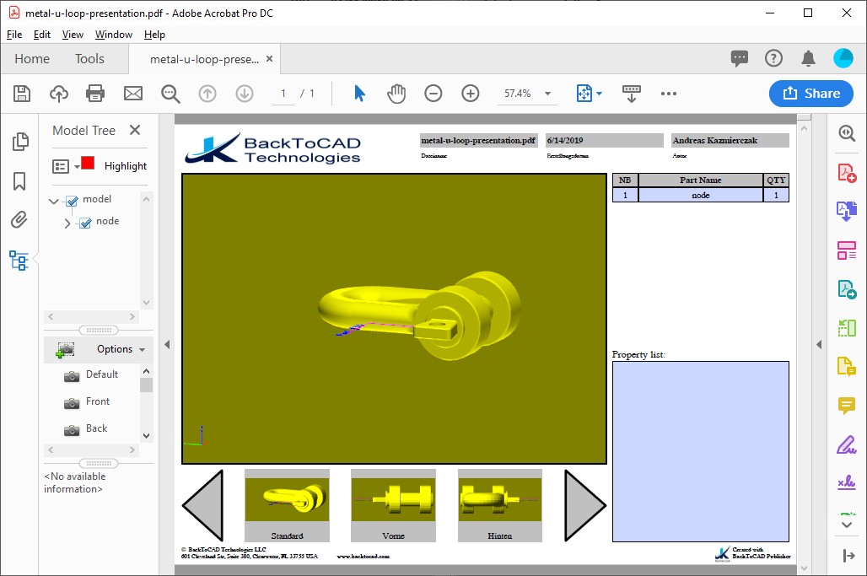The width and height of the screenshot is (867, 576).
Task: Open the View menu
Action: point(73,35)
